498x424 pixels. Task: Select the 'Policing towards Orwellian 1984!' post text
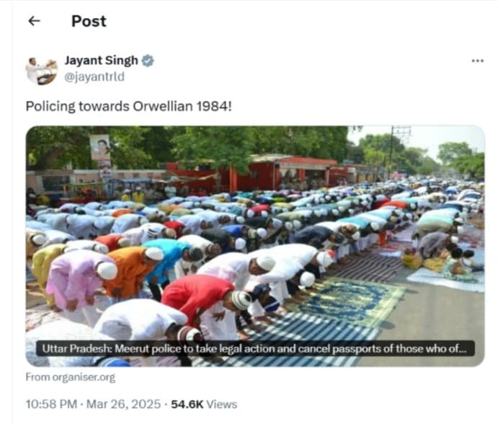(128, 107)
